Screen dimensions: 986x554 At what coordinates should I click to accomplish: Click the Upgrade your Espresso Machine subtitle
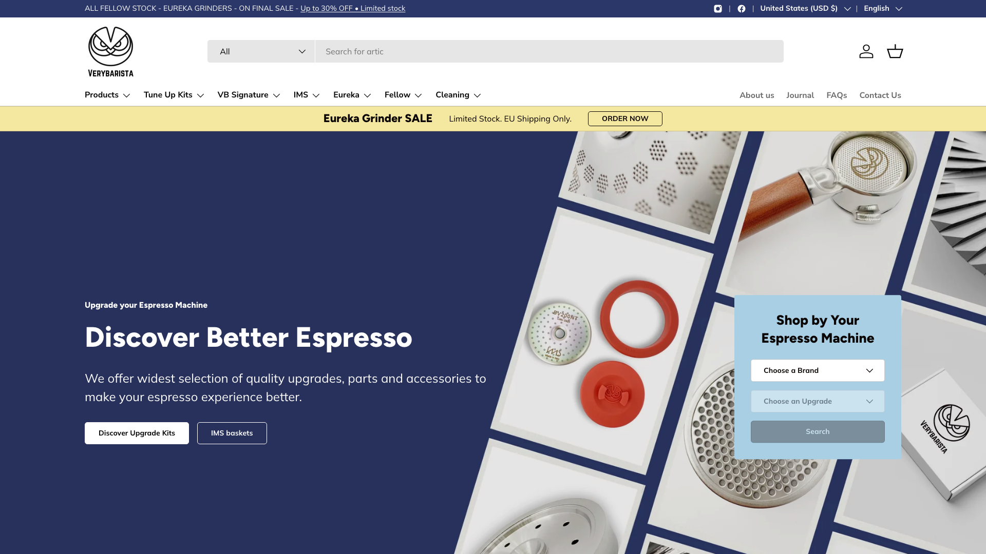point(146,305)
